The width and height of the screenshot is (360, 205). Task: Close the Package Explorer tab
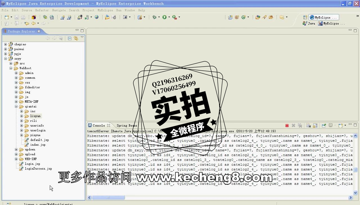pos(39,31)
